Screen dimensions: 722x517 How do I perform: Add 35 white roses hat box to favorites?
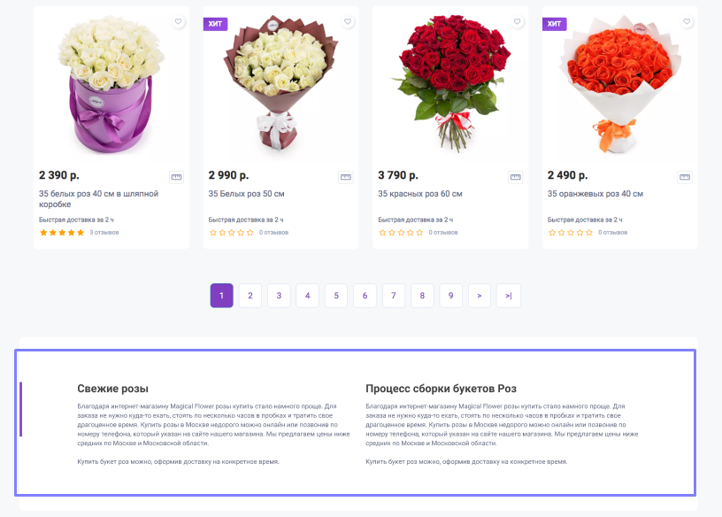click(x=178, y=21)
